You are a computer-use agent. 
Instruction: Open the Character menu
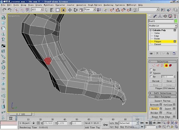click(x=60, y=5)
